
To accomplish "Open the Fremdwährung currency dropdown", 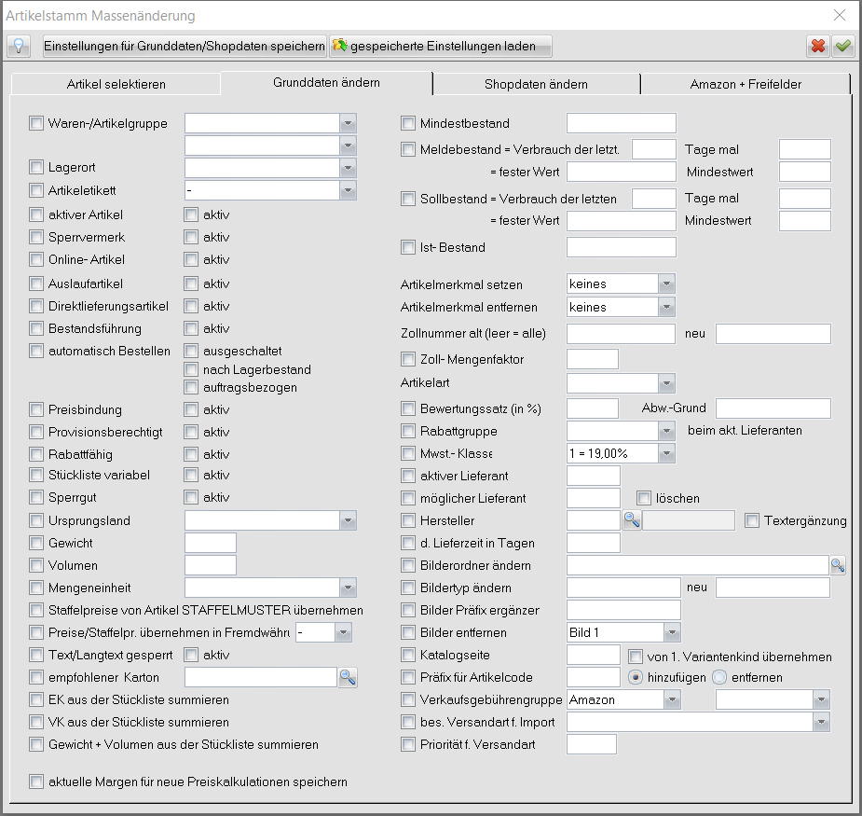I will (344, 633).
